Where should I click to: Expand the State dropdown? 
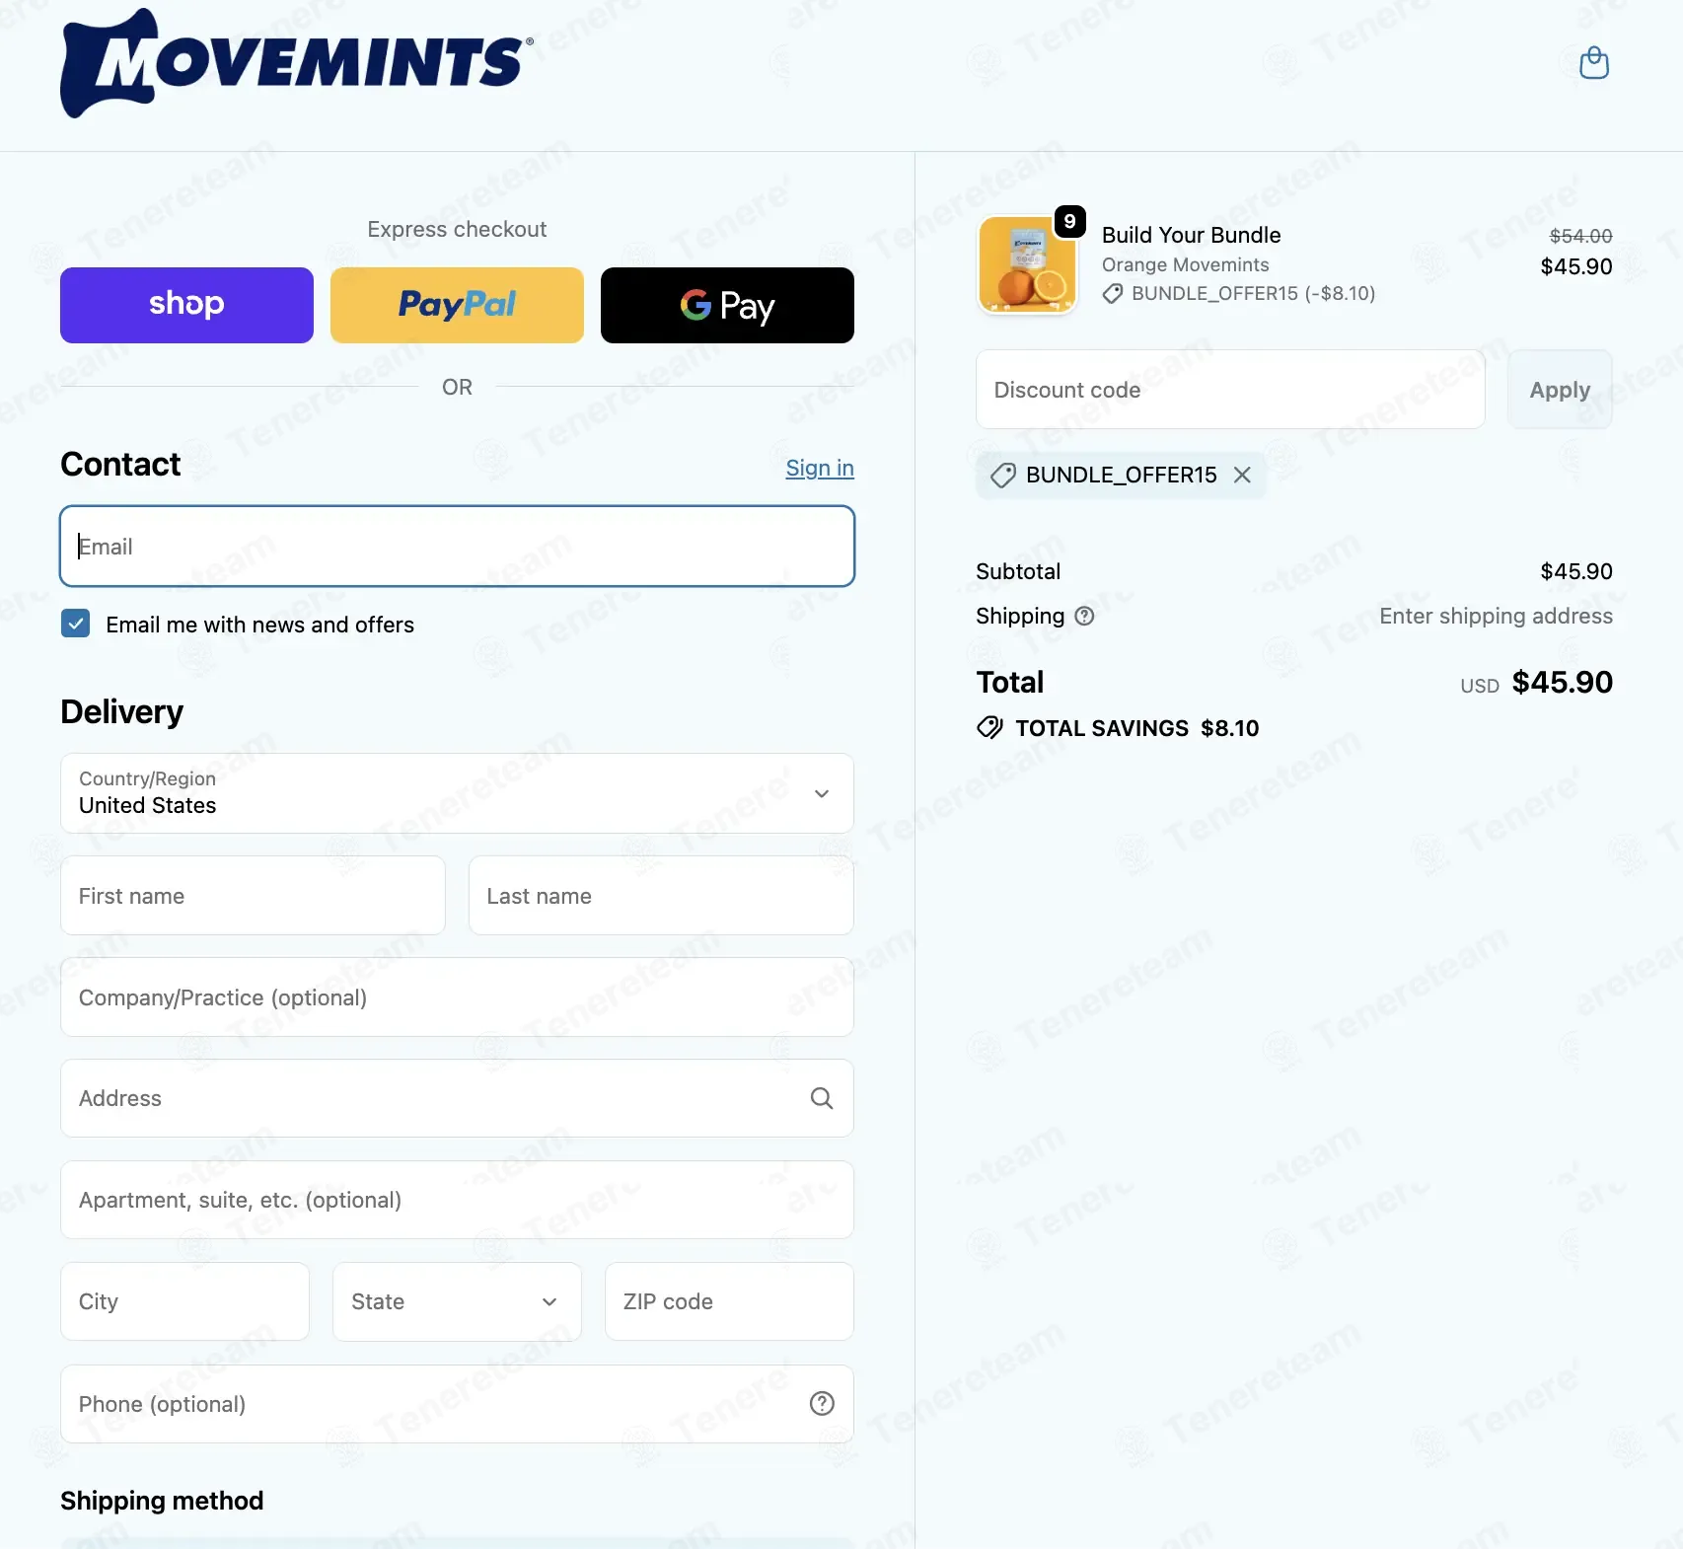pos(457,1301)
